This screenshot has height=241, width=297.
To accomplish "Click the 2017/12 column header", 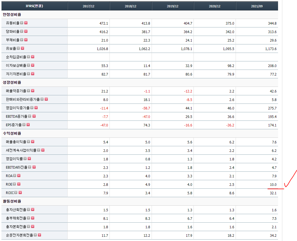I will (x=89, y=6).
